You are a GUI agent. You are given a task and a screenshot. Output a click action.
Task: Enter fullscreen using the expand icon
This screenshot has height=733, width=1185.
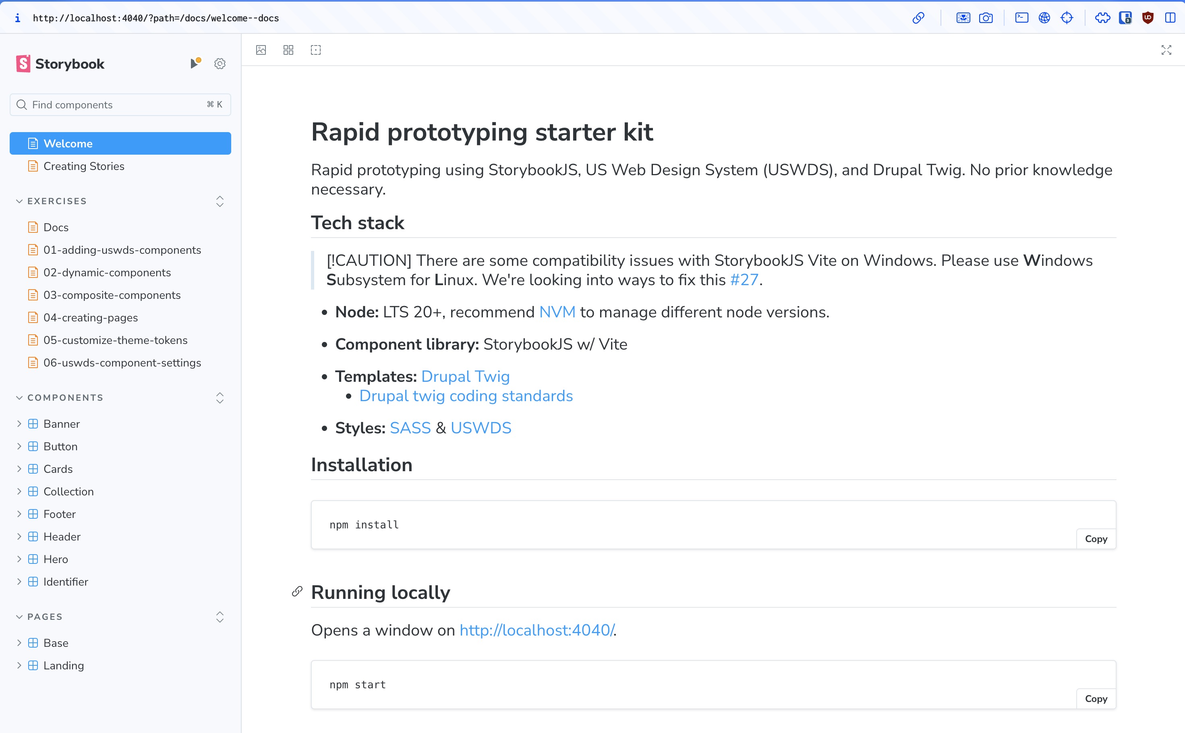pos(1166,50)
